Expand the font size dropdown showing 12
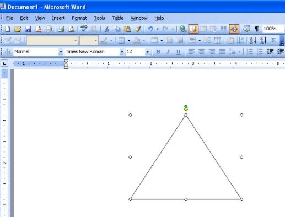285x217 pixels. pos(138,52)
